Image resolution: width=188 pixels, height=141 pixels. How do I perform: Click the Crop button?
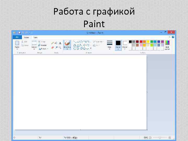pyautogui.click(x=42, y=42)
